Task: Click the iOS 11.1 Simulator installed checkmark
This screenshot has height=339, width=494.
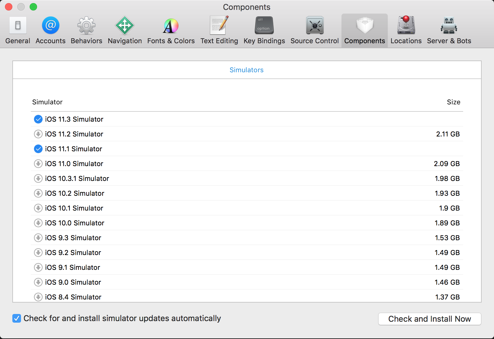Action: [38, 149]
